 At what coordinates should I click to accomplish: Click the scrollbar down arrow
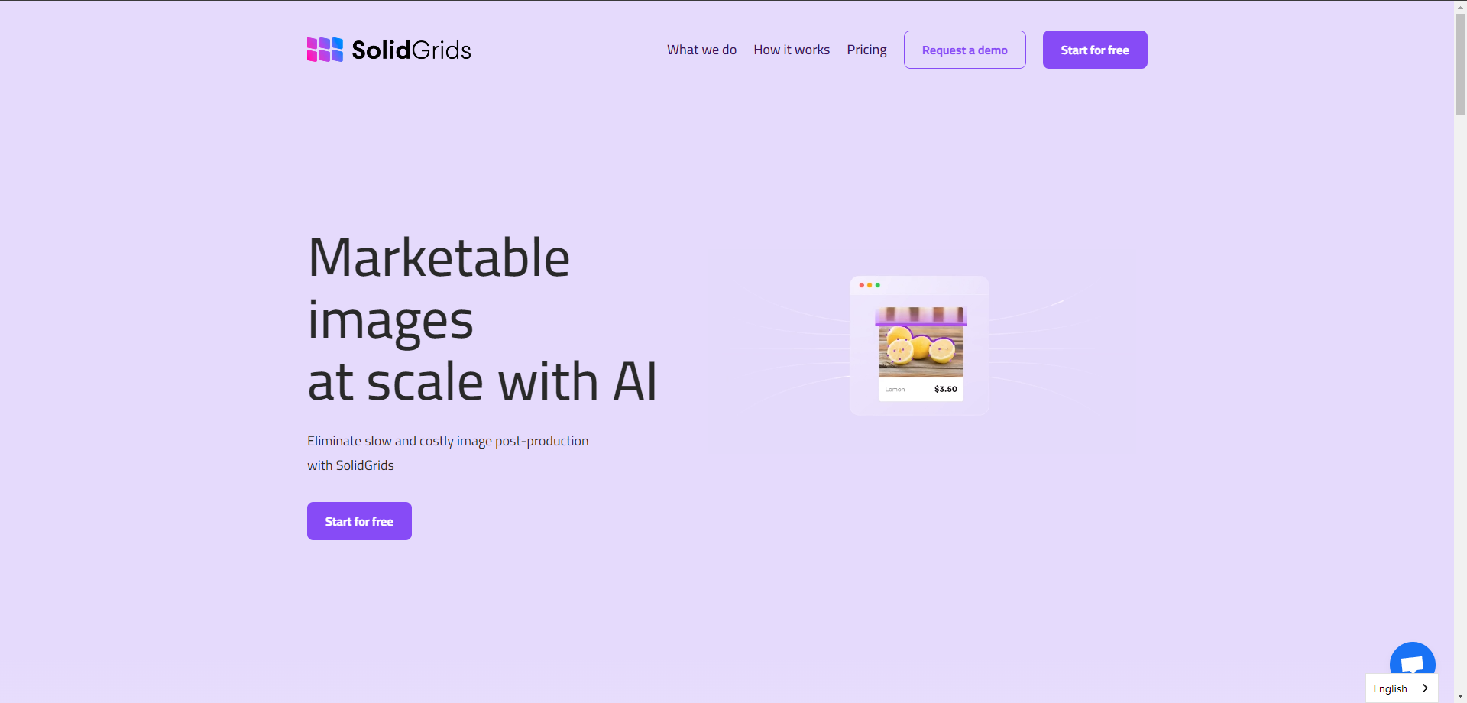point(1460,697)
